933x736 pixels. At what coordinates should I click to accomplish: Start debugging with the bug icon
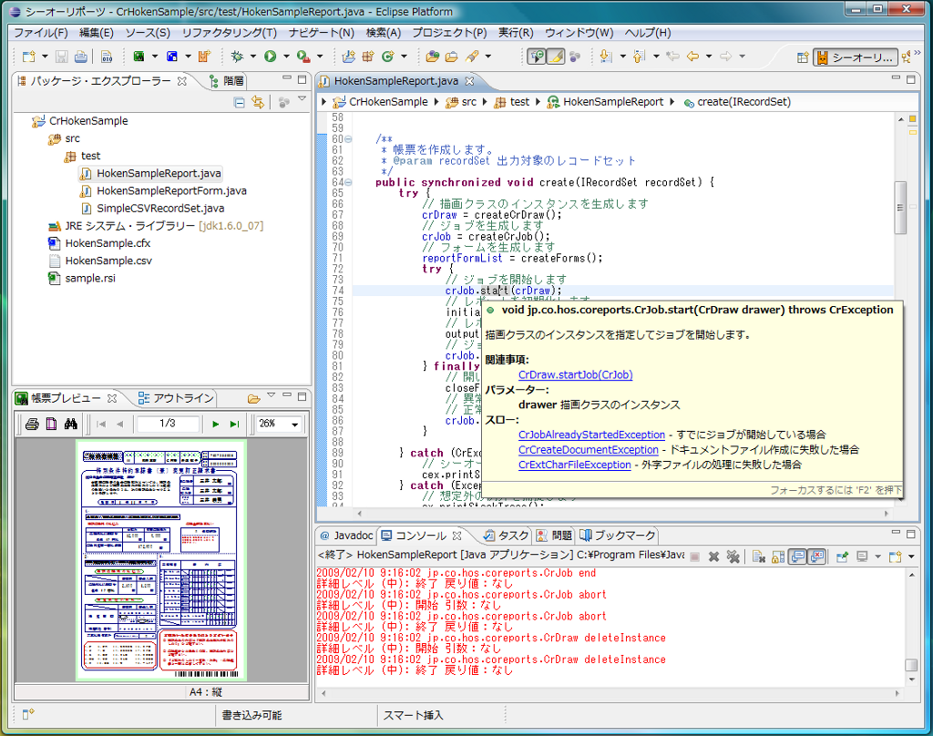pos(237,56)
